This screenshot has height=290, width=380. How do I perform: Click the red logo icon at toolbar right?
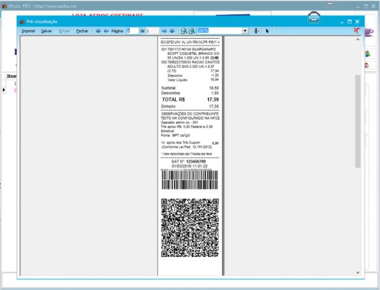pos(356,31)
